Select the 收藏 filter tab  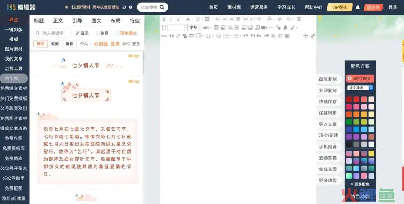[55, 44]
